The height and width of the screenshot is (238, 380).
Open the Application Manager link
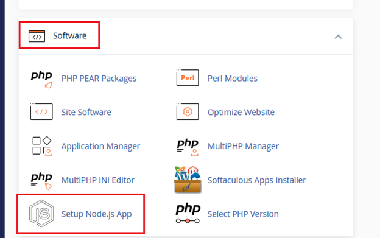(x=100, y=146)
